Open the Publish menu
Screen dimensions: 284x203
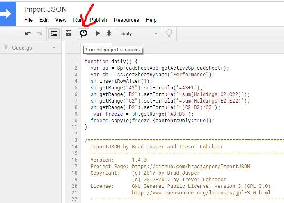click(x=98, y=20)
